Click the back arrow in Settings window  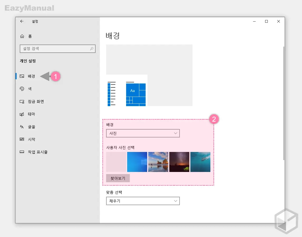pyautogui.click(x=22, y=21)
